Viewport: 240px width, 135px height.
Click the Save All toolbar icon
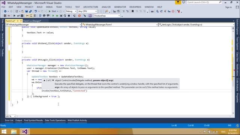point(30,11)
